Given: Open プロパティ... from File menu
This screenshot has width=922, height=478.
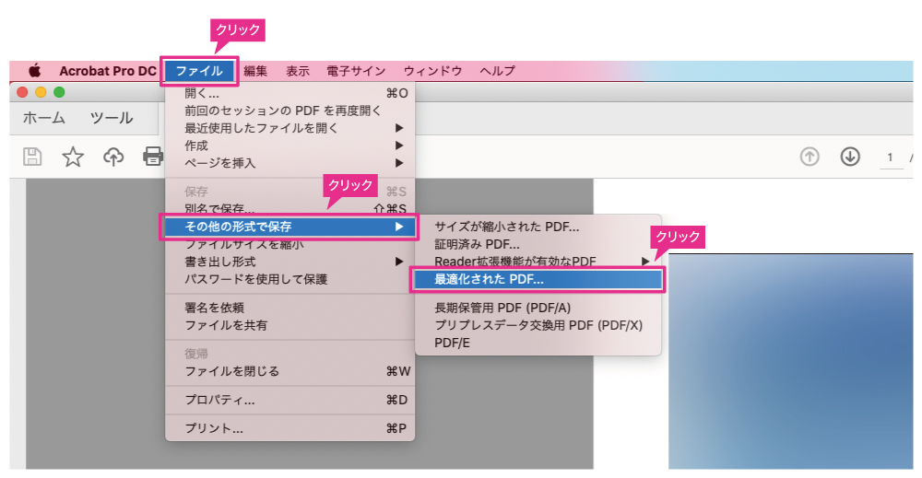Looking at the screenshot, I should pos(290,400).
